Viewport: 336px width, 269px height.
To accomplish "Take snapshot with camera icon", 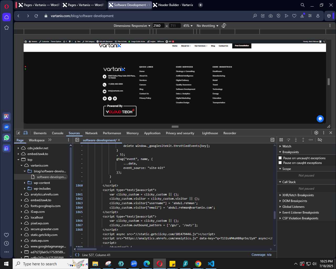I will point(271,16).
